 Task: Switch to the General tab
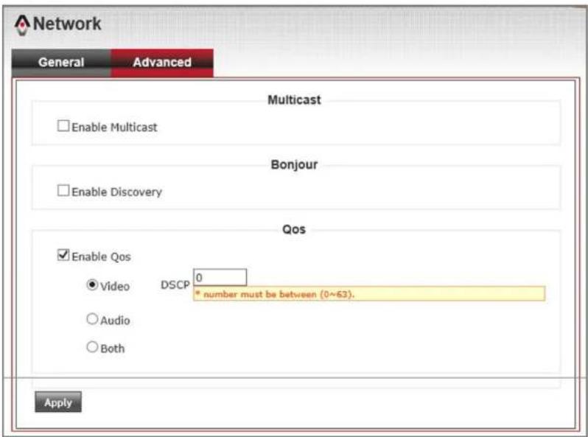click(61, 63)
